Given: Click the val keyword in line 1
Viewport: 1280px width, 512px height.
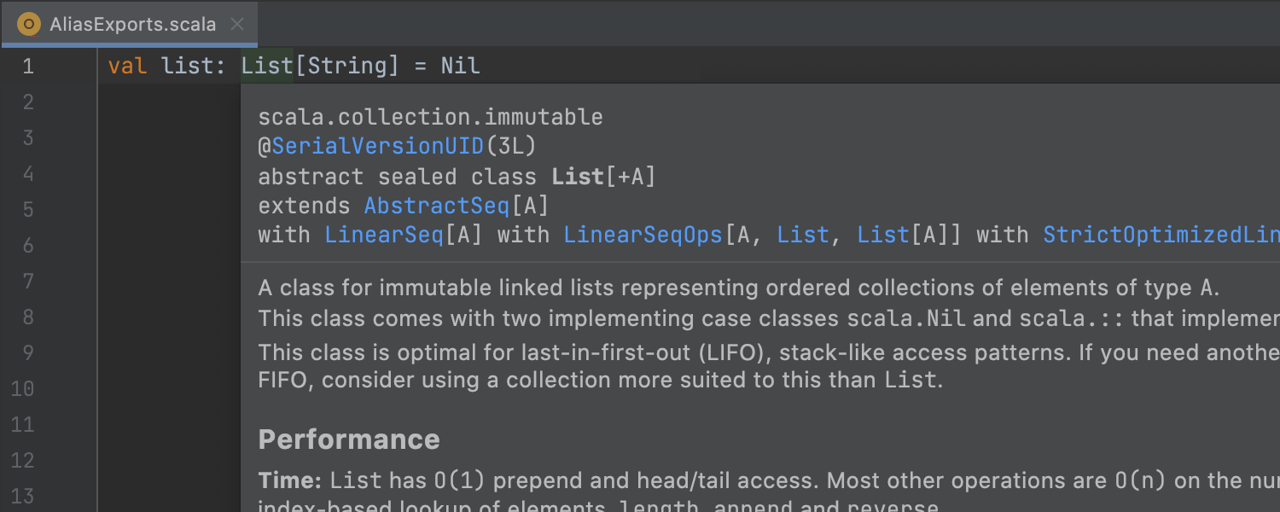Looking at the screenshot, I should point(127,66).
